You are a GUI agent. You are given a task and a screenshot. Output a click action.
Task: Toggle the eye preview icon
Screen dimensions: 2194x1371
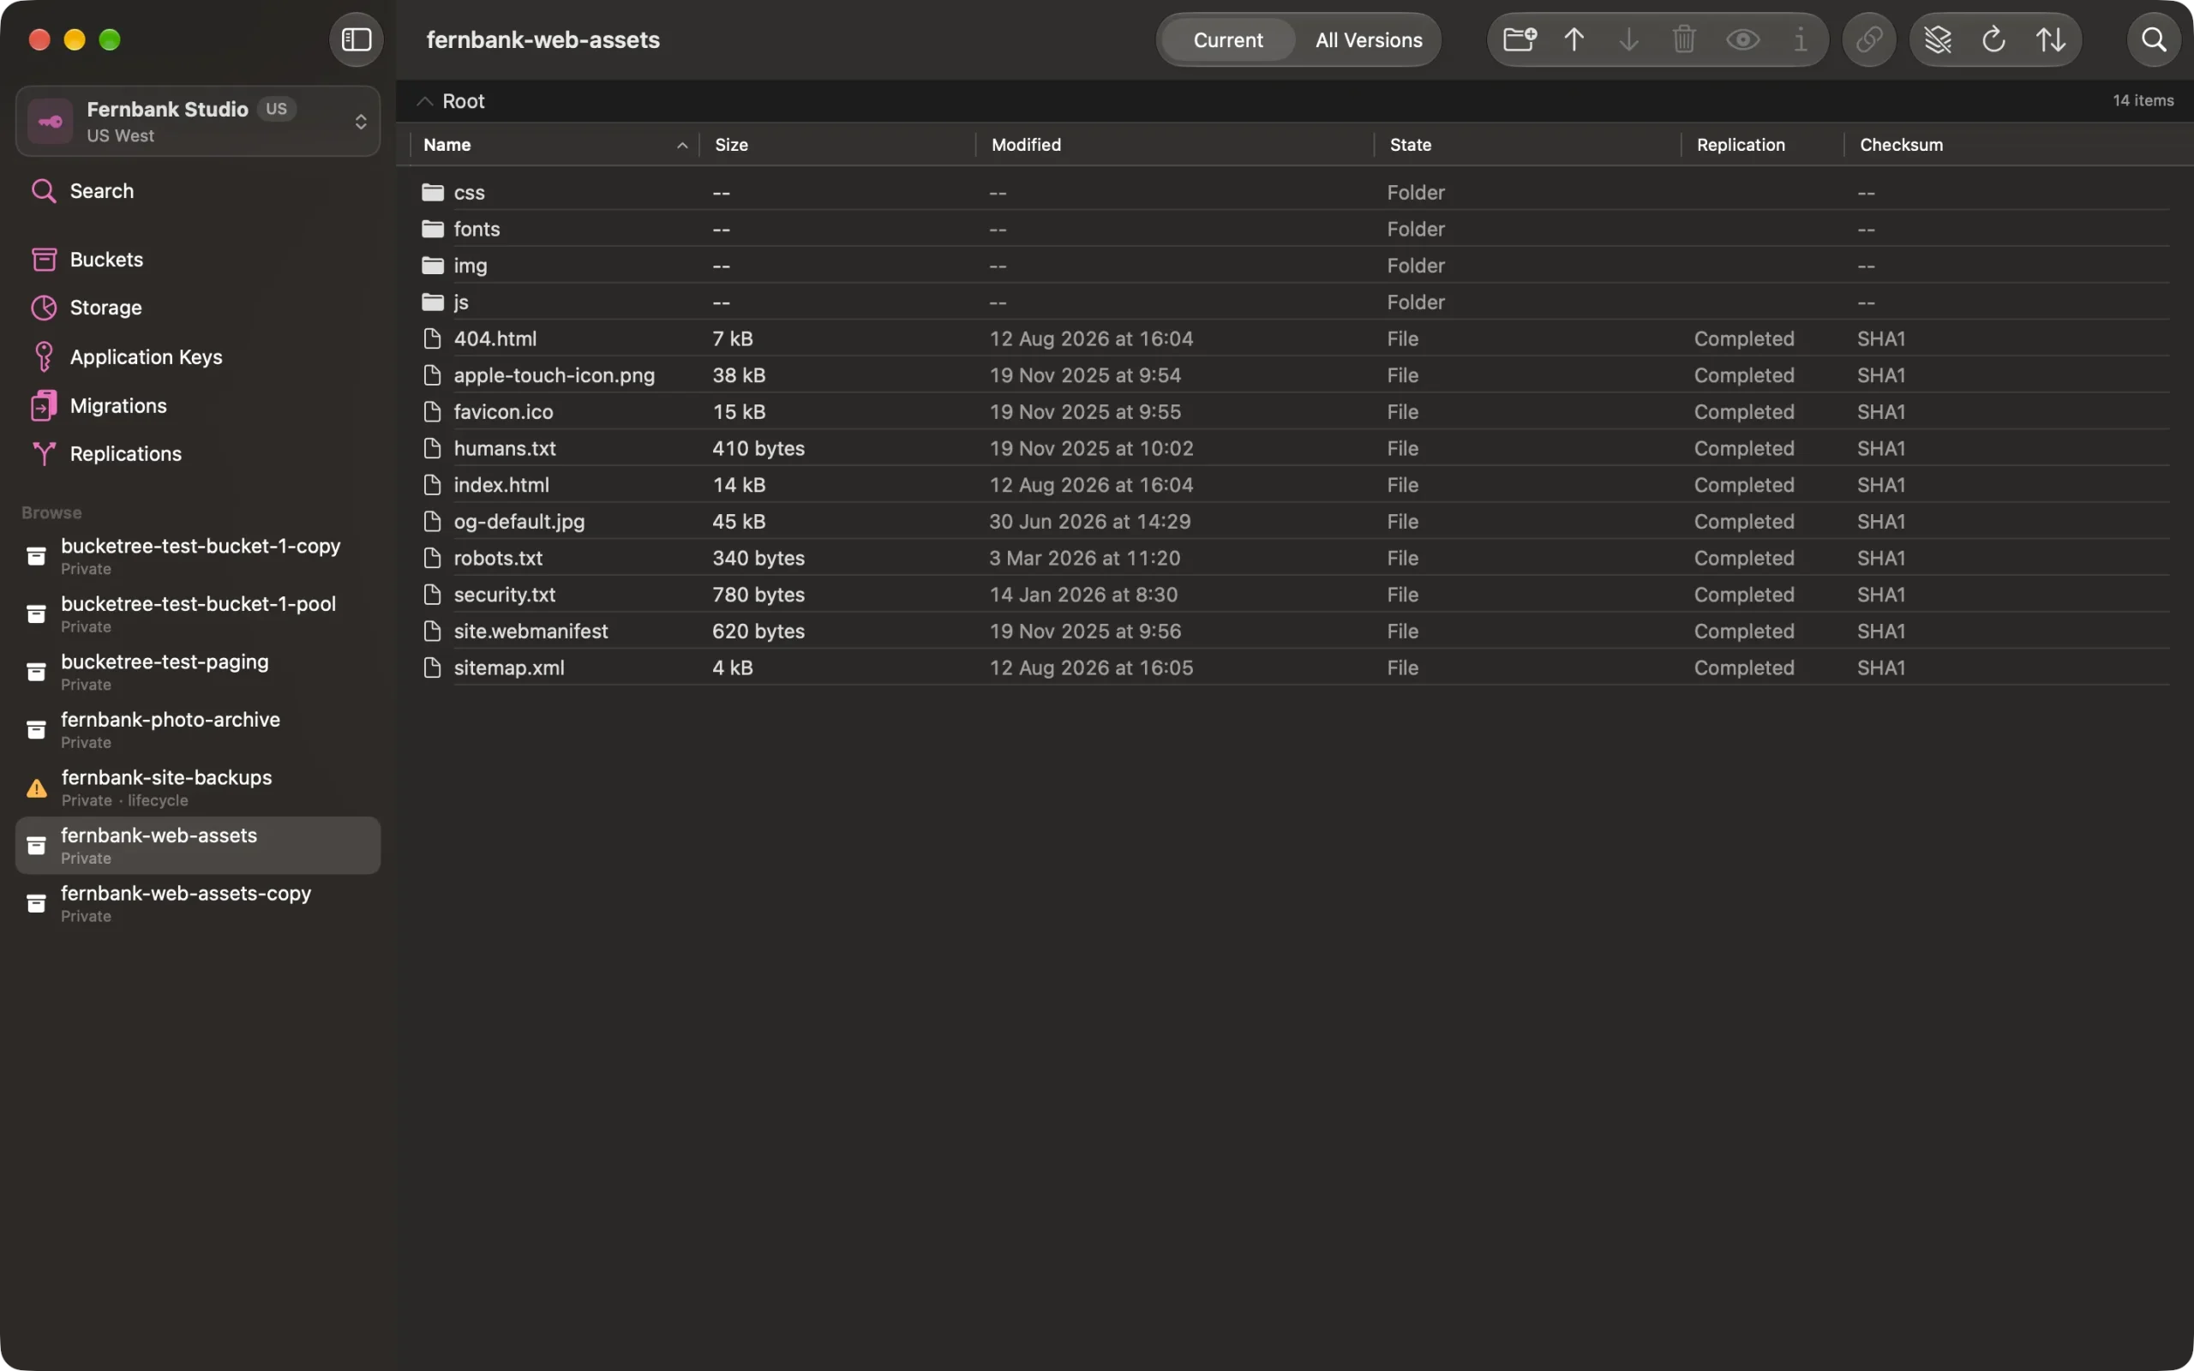(x=1742, y=40)
